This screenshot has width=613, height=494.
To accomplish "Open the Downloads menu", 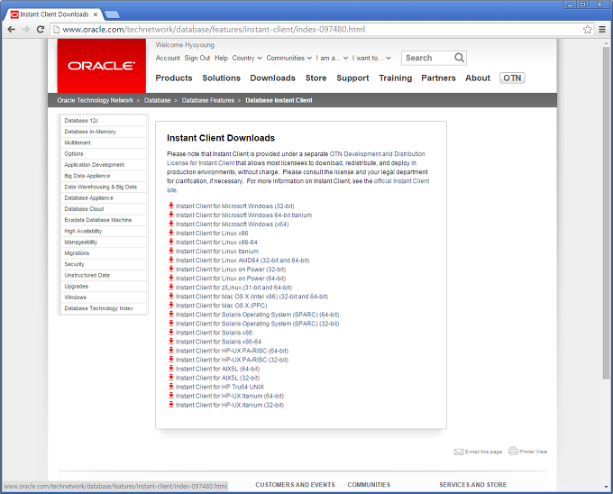I will (273, 78).
